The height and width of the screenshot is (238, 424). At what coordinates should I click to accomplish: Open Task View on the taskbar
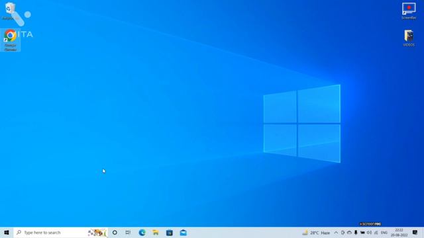128,232
